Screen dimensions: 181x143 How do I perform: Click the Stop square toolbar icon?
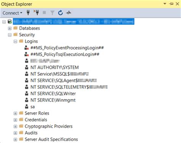pos(44,13)
